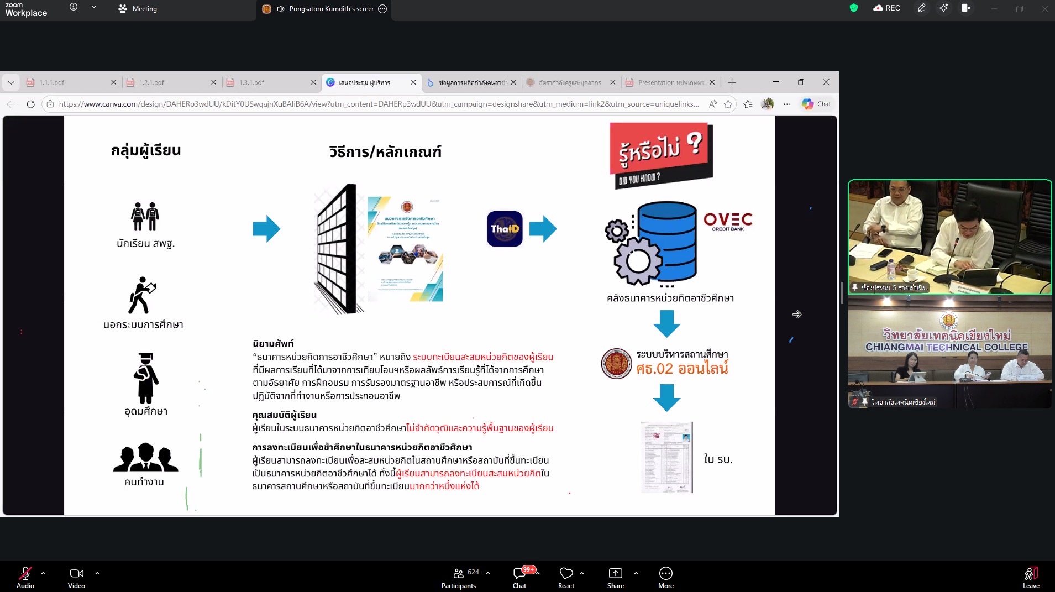Toggle the annotation pen icon

(921, 8)
